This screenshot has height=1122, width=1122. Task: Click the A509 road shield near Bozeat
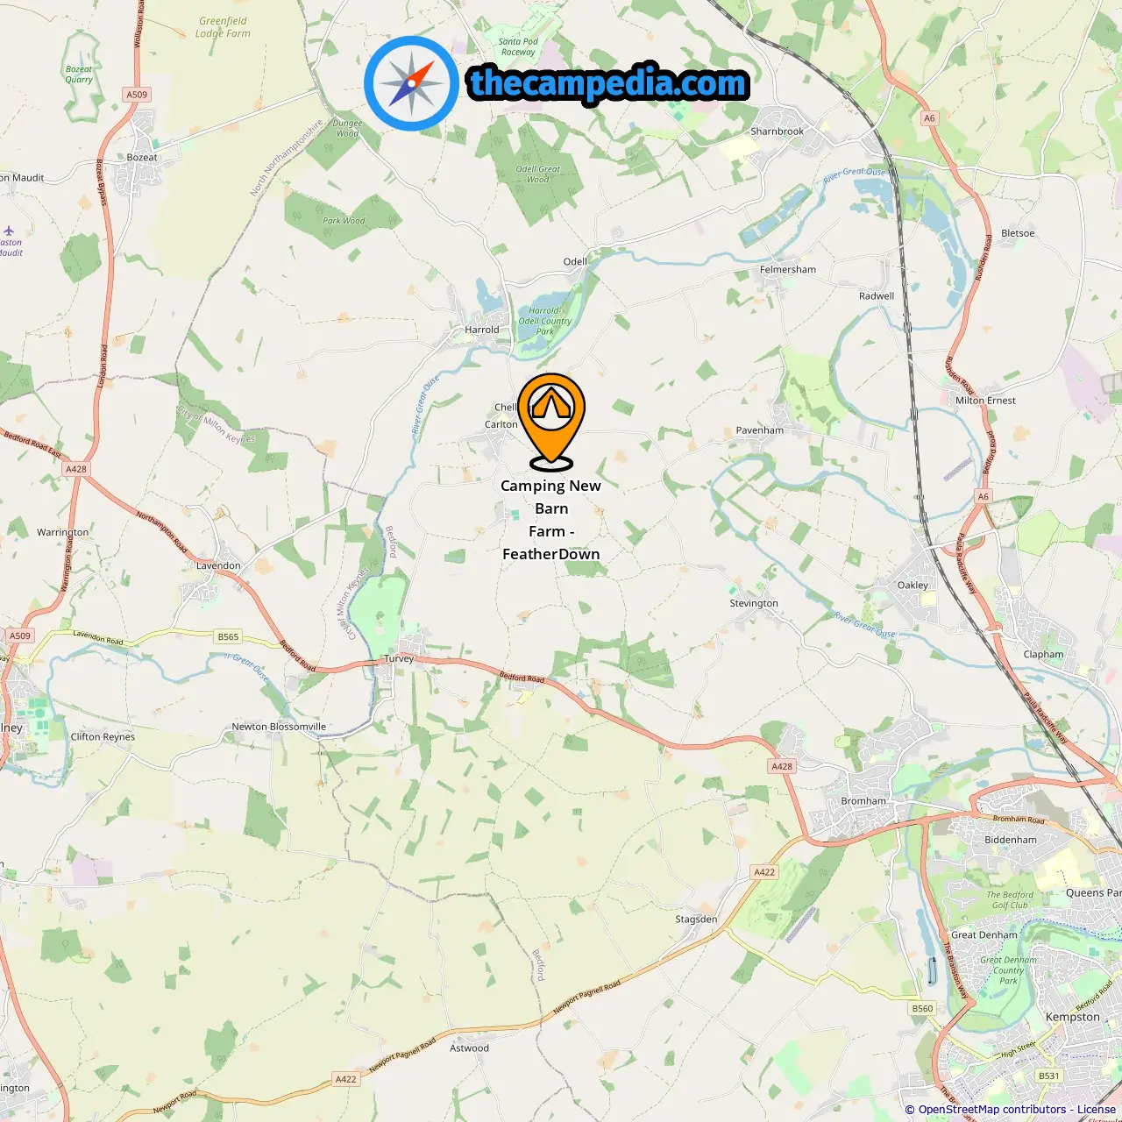pos(137,95)
